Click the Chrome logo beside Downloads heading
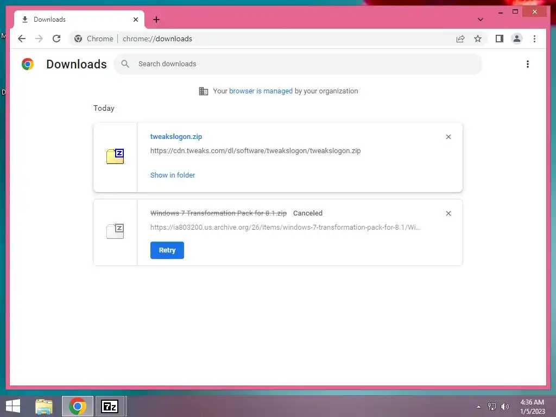The width and height of the screenshot is (556, 417). pos(28,64)
